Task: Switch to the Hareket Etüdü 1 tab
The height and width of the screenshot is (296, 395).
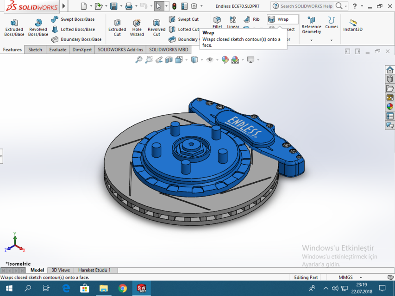Action: [96, 270]
